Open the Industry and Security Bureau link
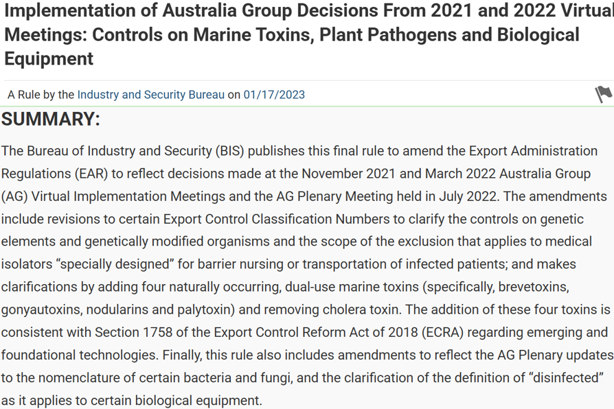The image size is (614, 409). point(151,95)
